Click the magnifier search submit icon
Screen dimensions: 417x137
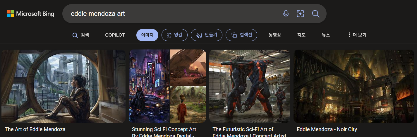(x=315, y=13)
